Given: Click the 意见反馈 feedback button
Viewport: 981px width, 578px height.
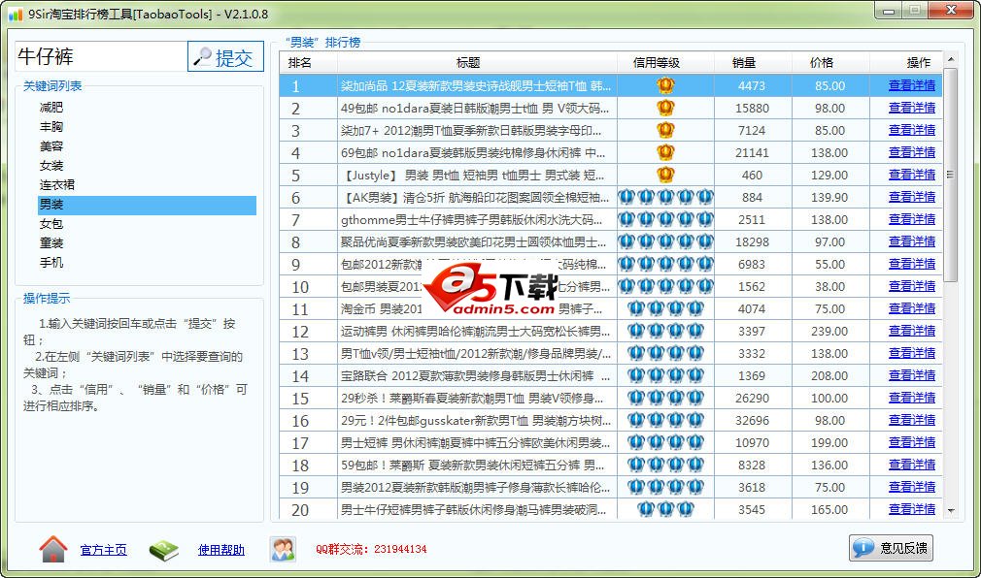Looking at the screenshot, I should pos(891,548).
